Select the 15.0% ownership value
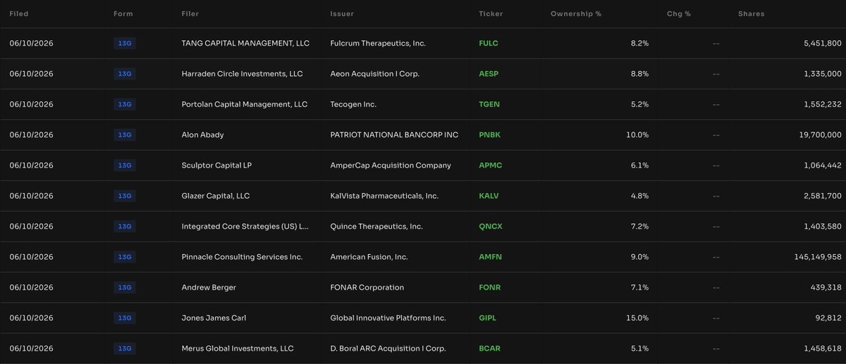This screenshot has height=364, width=846. pyautogui.click(x=638, y=318)
